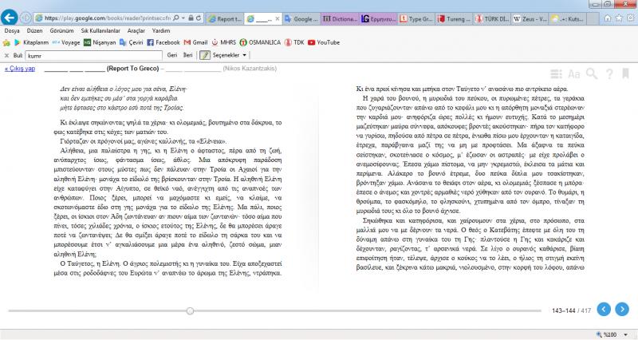This screenshot has width=638, height=340.
Task: Open reader help question mark
Action: 609,73
